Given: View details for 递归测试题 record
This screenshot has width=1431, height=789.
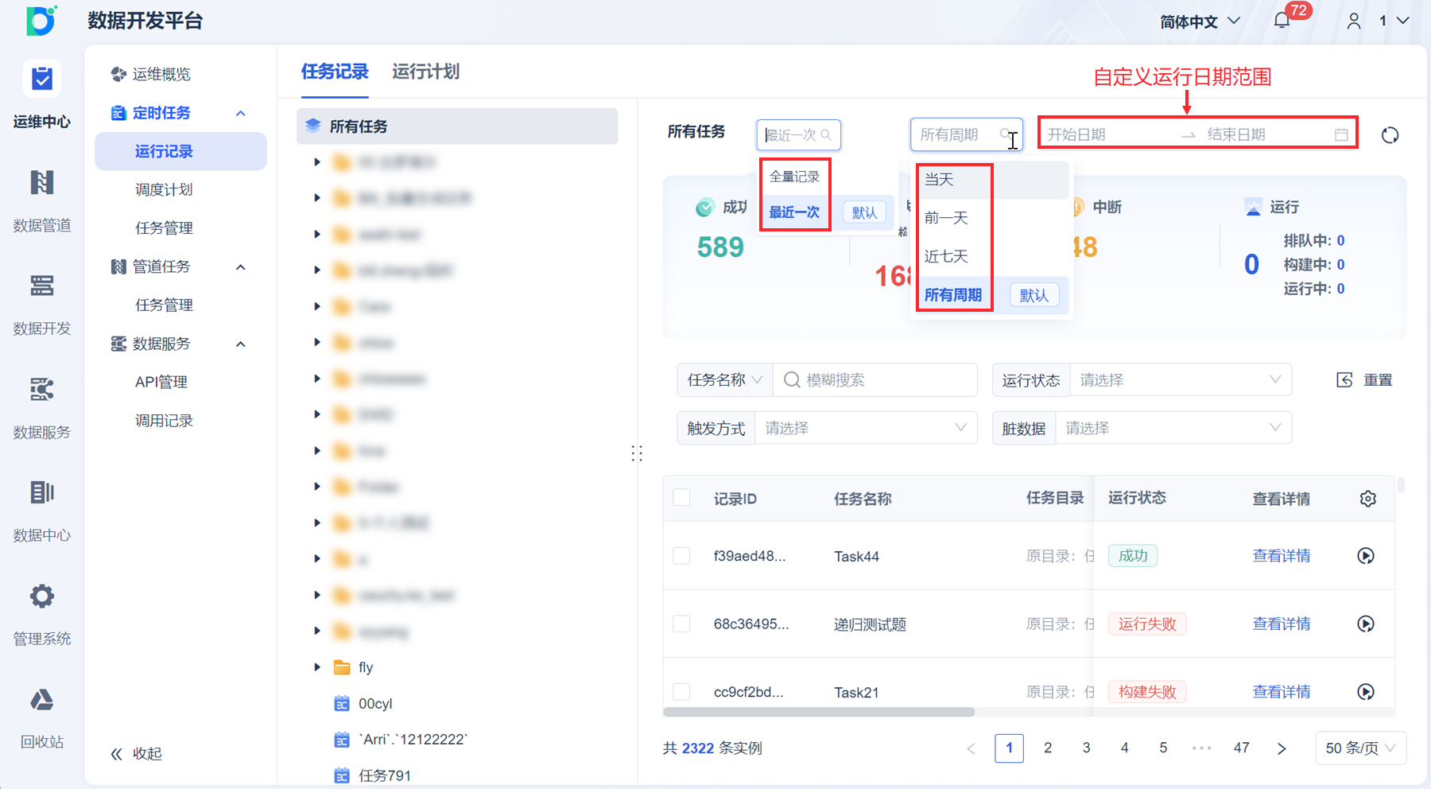Looking at the screenshot, I should (x=1282, y=624).
